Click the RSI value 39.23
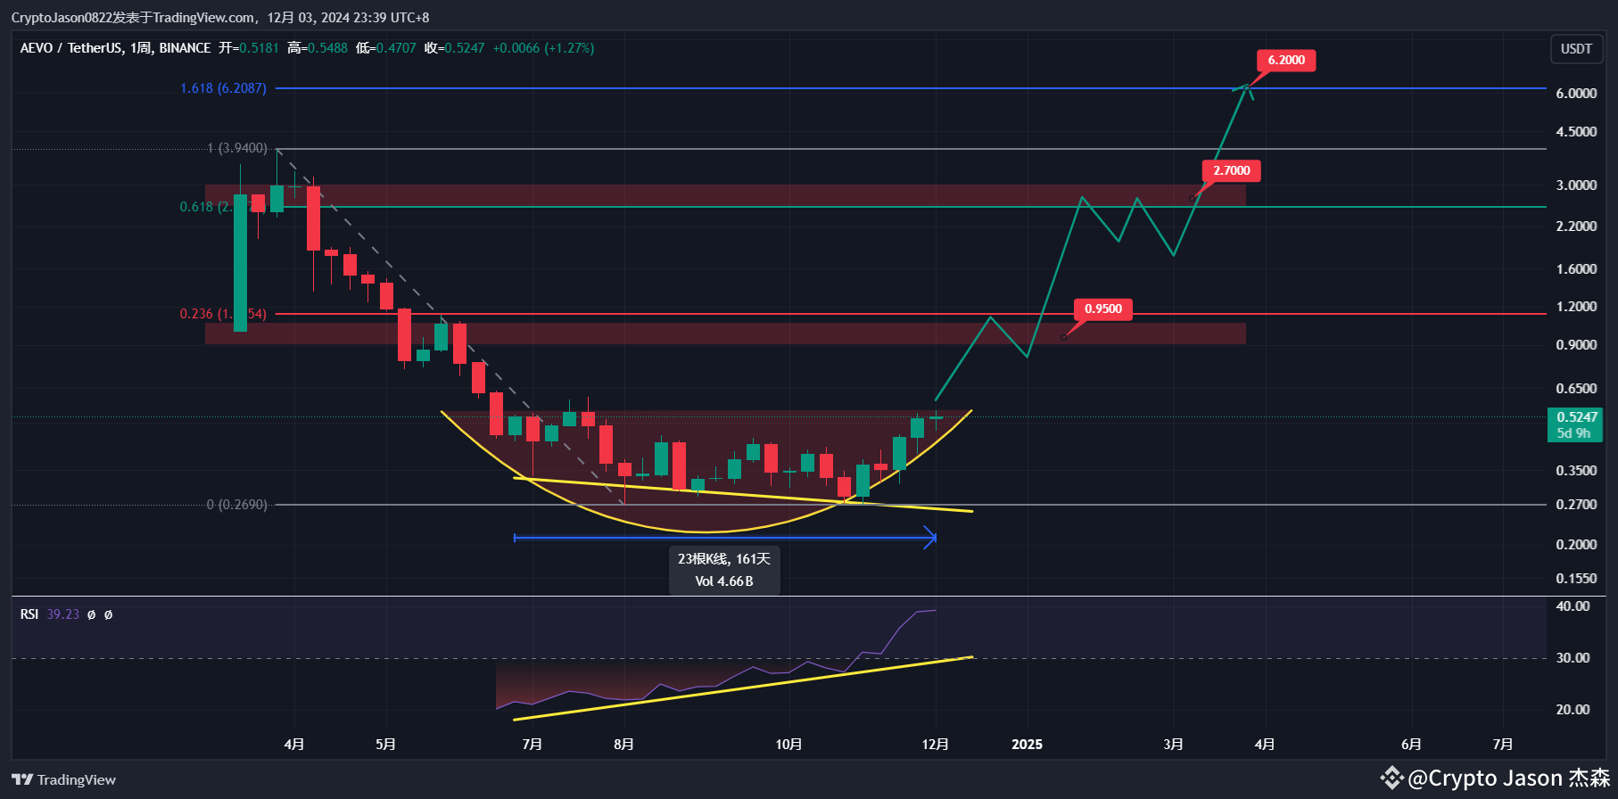Viewport: 1618px width, 799px height. (63, 614)
